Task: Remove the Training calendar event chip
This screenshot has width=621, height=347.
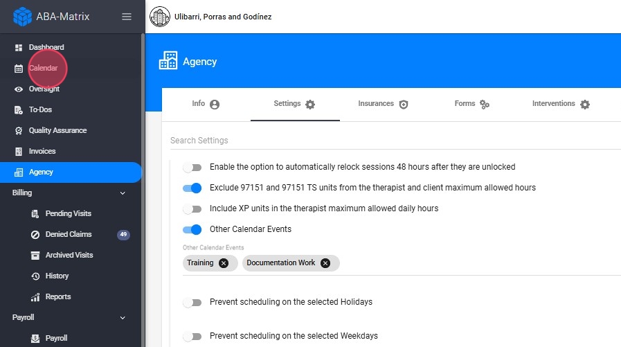Action: [224, 263]
